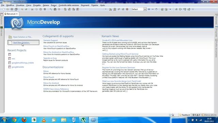
Task: Open Xcode 4.5, iOS 6 news article
Action: click(117, 40)
